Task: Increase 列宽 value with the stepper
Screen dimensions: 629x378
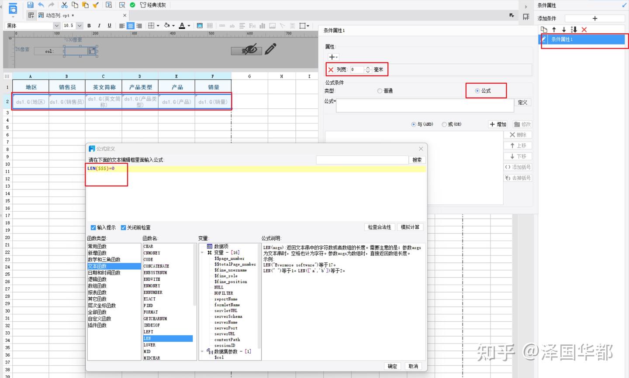Action: tap(367, 67)
